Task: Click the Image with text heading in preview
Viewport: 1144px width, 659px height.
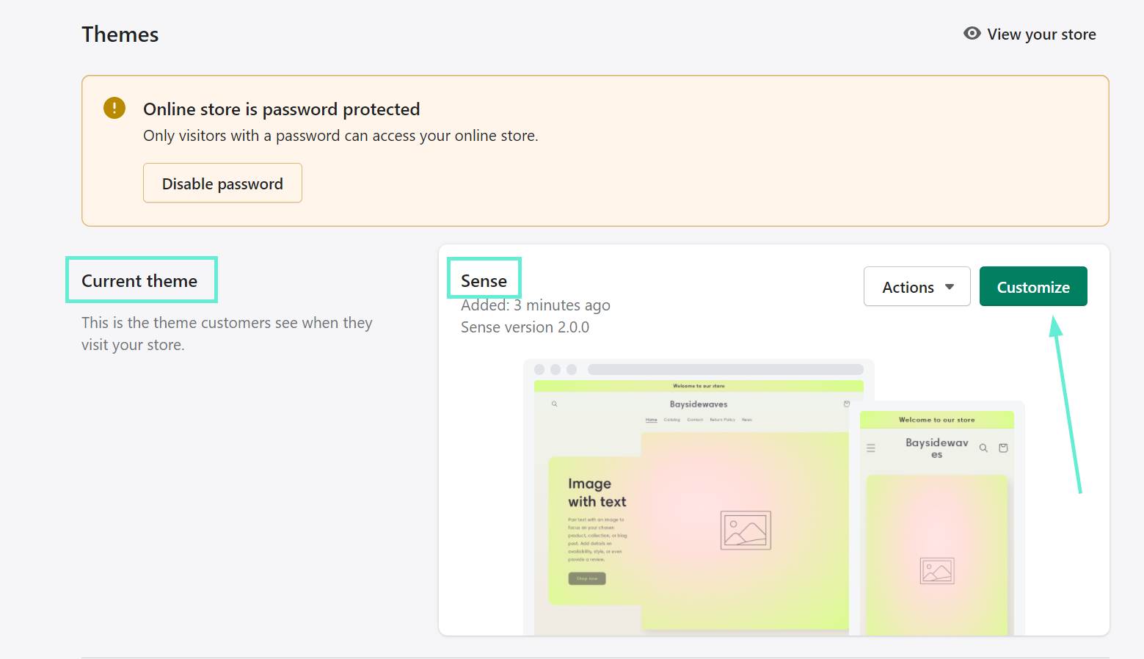Action: pyautogui.click(x=597, y=492)
